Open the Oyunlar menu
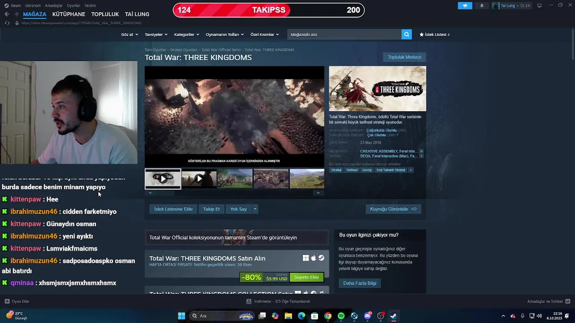 73,5
